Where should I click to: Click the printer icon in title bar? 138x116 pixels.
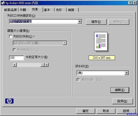pos(3,3)
